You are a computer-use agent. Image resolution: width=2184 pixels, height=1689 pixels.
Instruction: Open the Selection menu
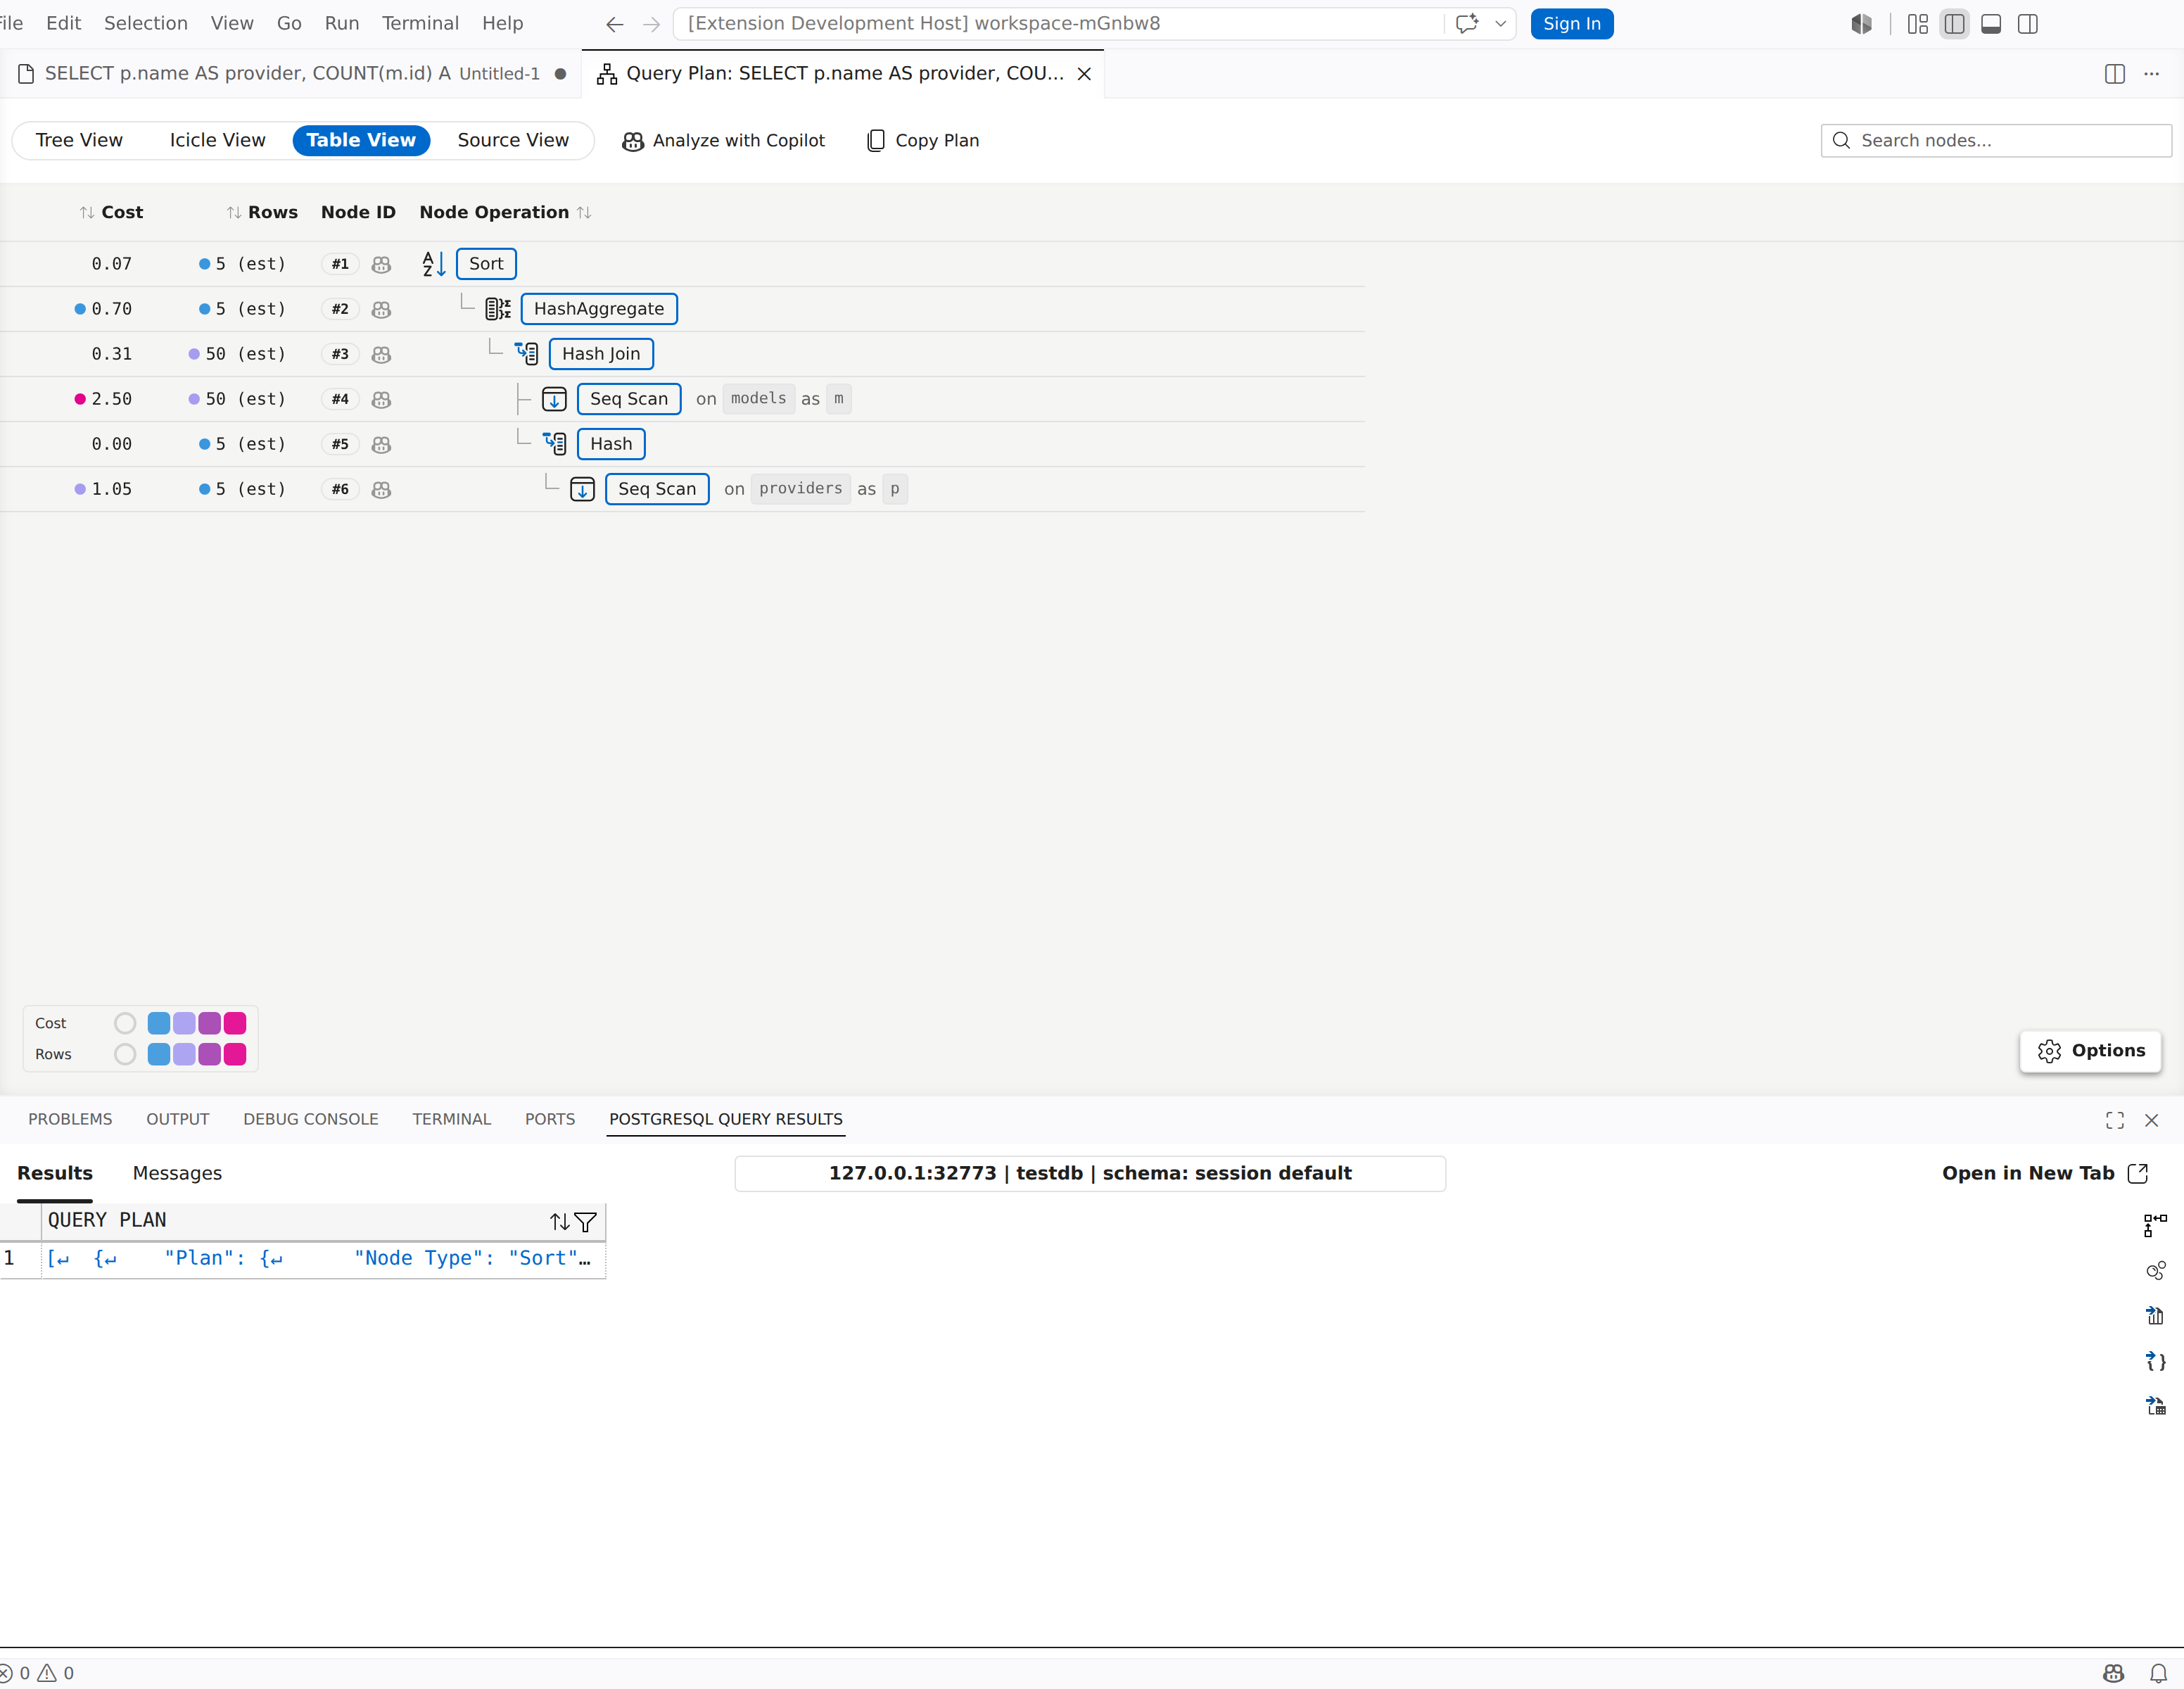click(146, 23)
